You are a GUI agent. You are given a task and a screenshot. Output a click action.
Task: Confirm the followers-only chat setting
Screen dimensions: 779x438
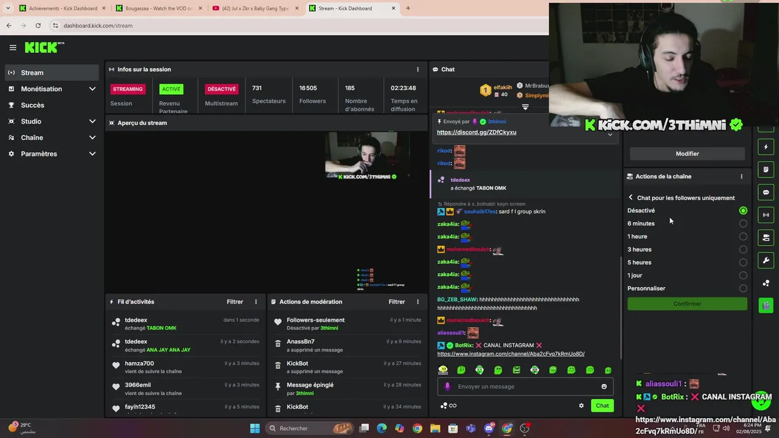pos(687,304)
